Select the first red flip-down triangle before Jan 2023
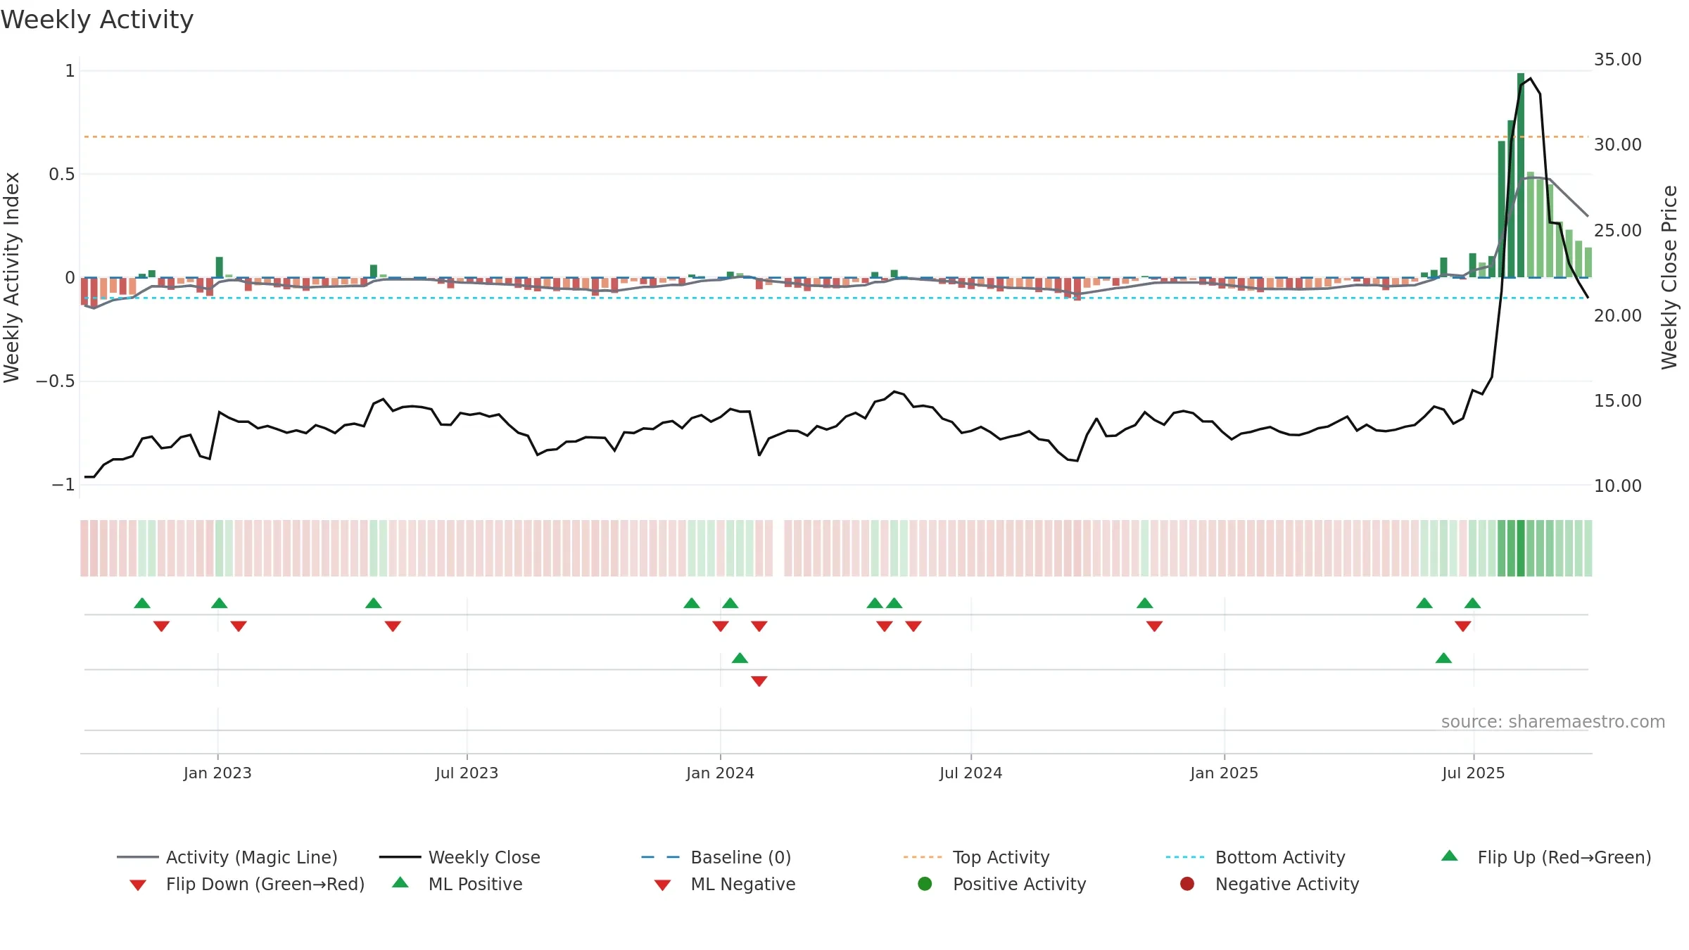This screenshot has width=1689, height=950. pyautogui.click(x=161, y=626)
